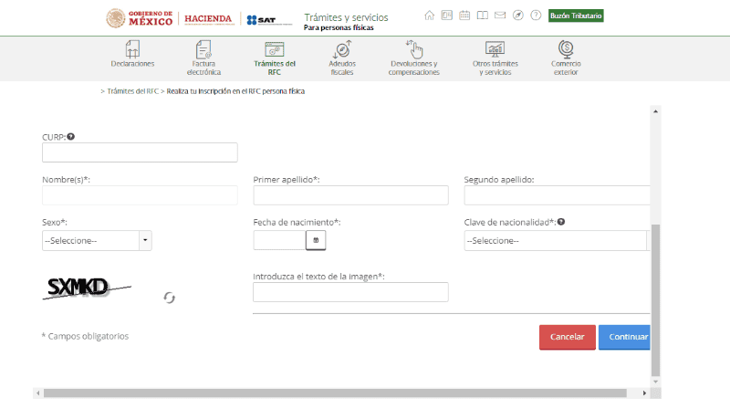Click the home icon in the header
Image resolution: width=730 pixels, height=419 pixels.
tap(430, 16)
